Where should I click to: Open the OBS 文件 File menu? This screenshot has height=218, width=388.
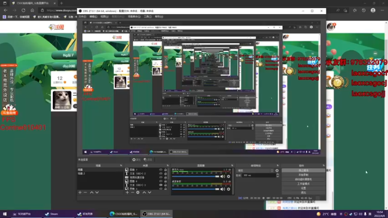click(x=82, y=16)
